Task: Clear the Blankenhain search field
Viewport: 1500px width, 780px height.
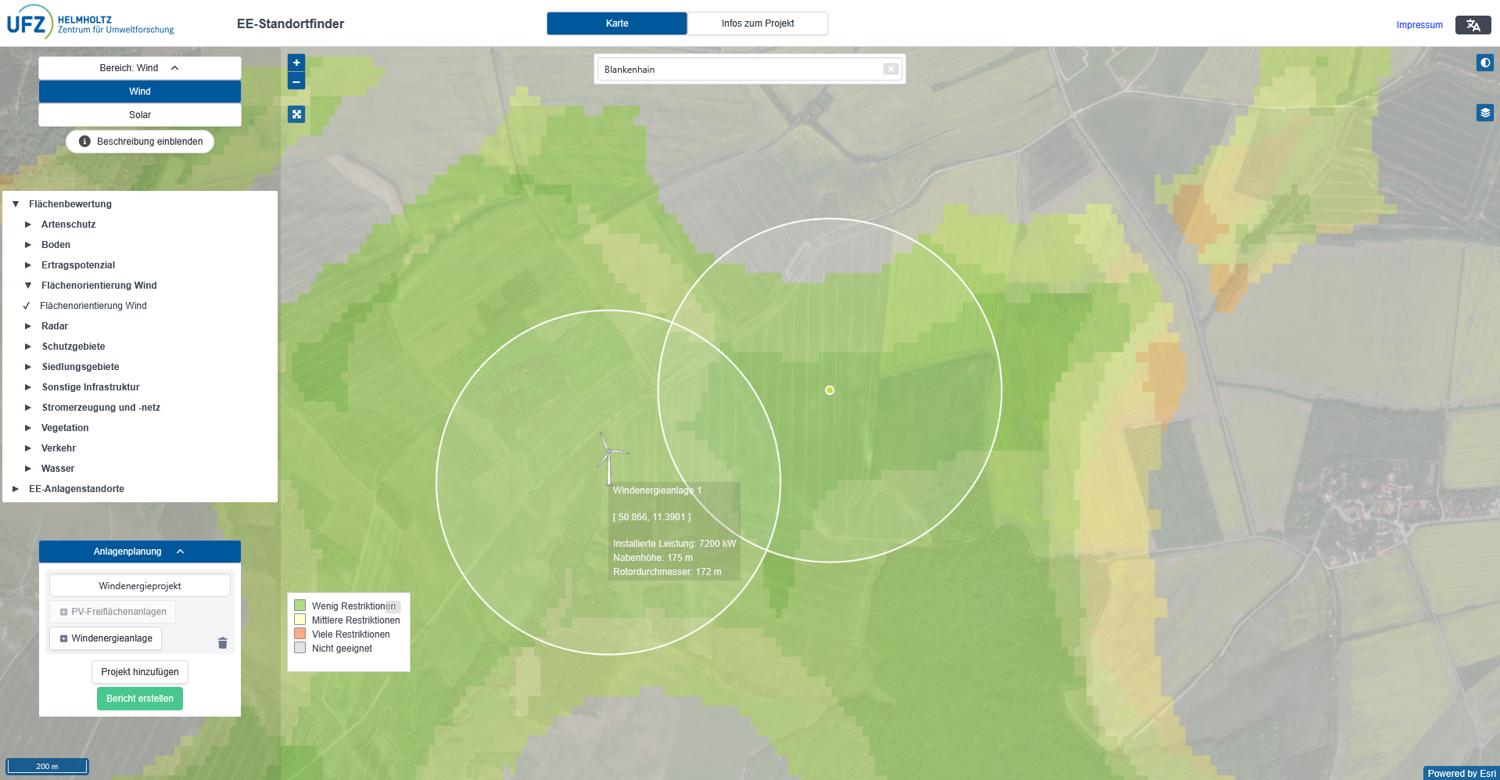Action: coord(890,69)
